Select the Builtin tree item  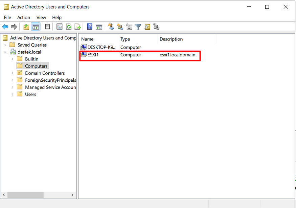[x=32, y=59]
